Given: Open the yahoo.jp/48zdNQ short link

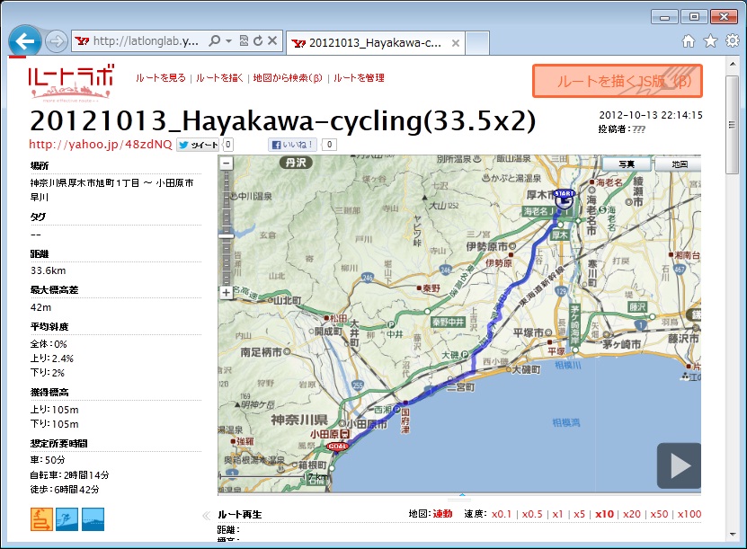Looking at the screenshot, I should 101,145.
